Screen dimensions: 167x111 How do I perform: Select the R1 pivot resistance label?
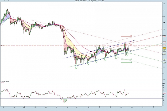pyautogui.click(x=131, y=44)
